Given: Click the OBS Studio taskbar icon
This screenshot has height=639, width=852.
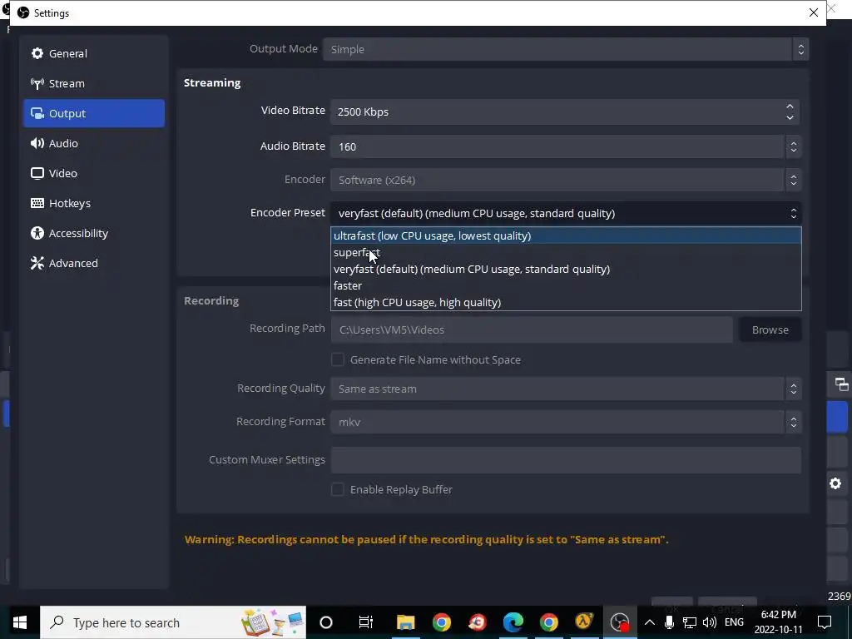Looking at the screenshot, I should coord(619,622).
